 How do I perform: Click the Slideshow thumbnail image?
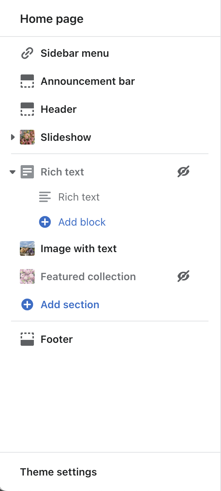click(27, 137)
